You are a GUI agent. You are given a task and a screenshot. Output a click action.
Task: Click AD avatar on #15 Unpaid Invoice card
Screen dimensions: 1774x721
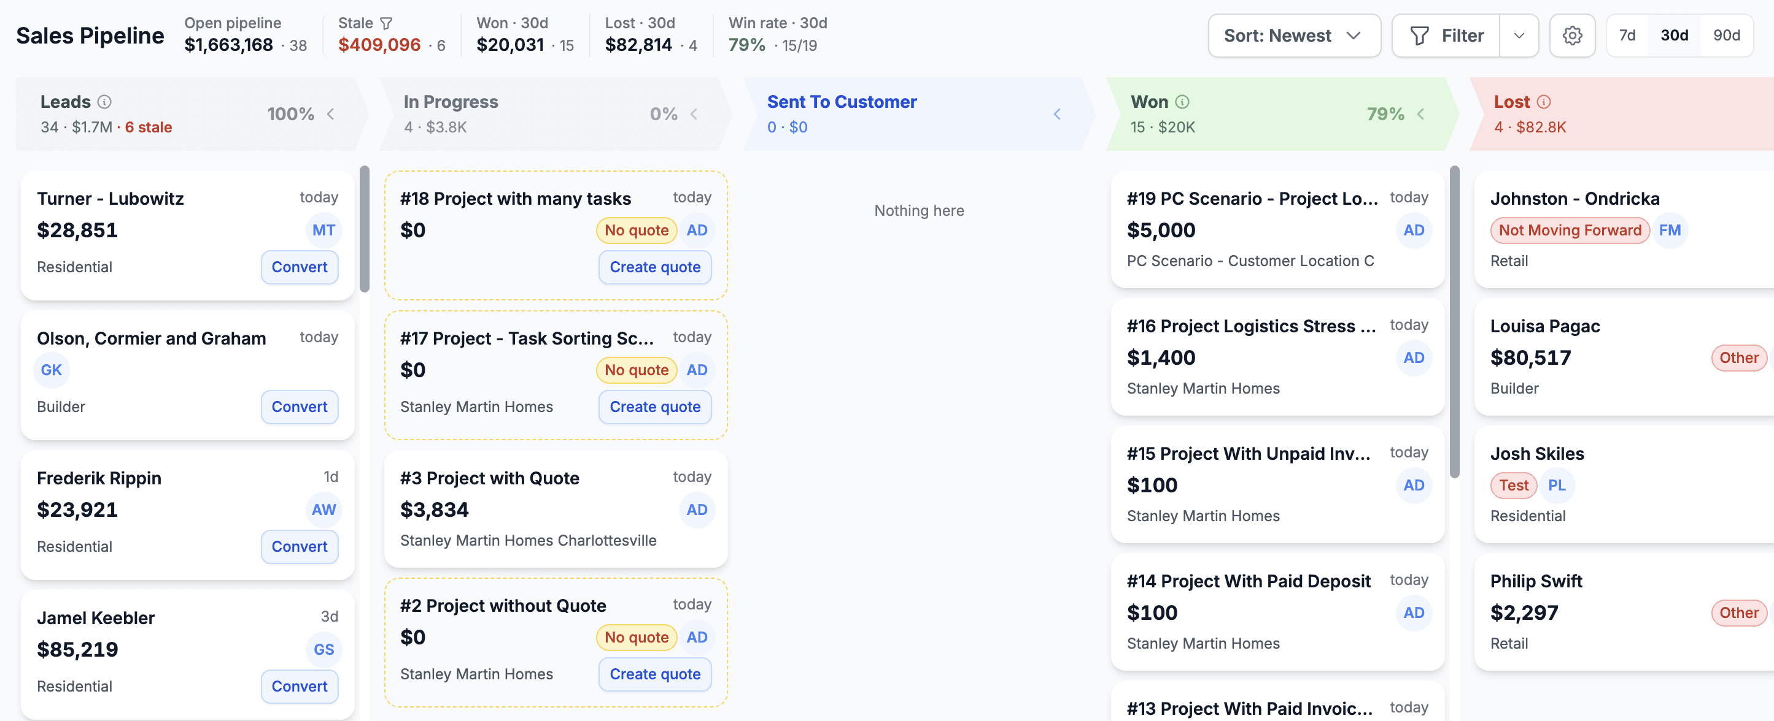click(x=1414, y=485)
